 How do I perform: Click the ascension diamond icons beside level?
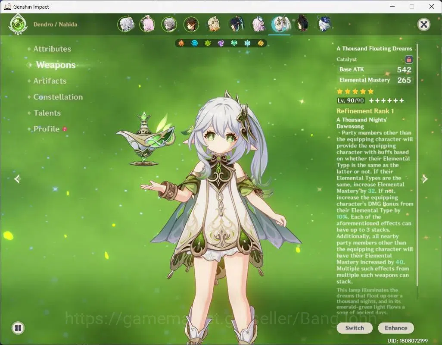386,100
